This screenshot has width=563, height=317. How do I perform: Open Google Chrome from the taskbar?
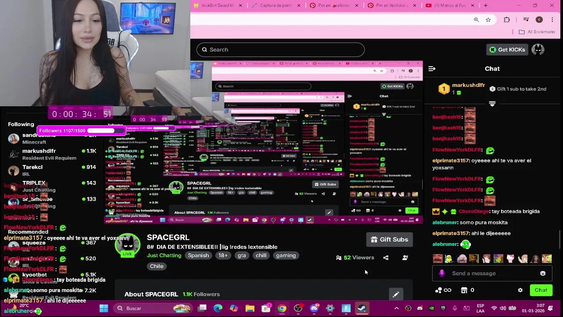282,308
